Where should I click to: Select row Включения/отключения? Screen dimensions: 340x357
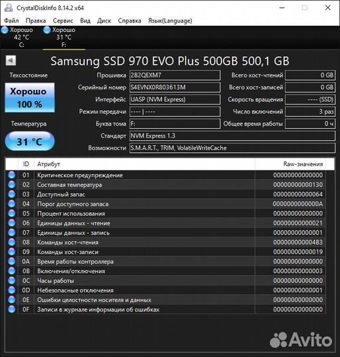pos(165,270)
